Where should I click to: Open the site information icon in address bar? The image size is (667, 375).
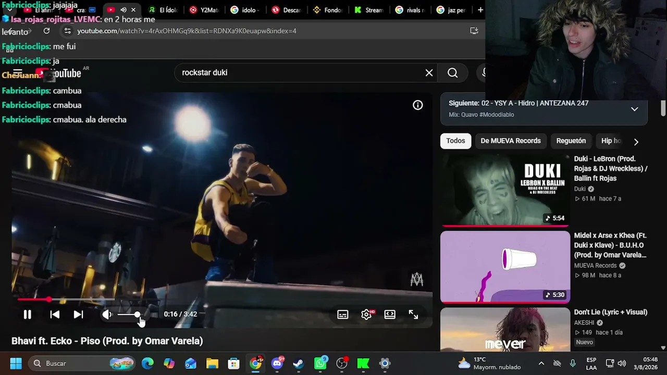(67, 31)
